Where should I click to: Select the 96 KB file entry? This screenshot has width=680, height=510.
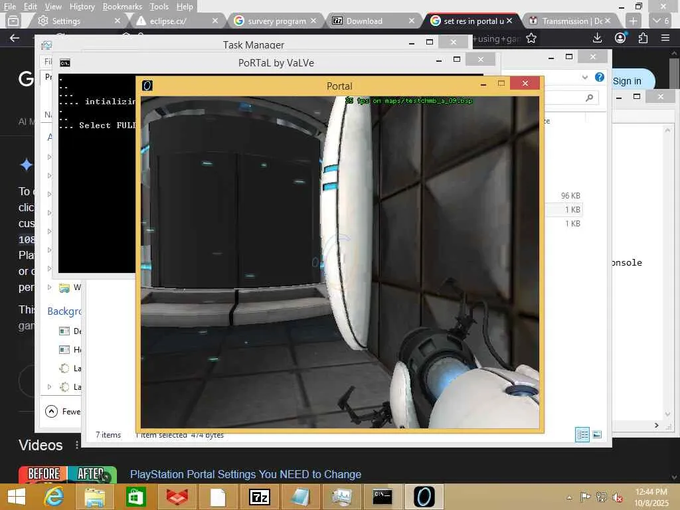[570, 196]
